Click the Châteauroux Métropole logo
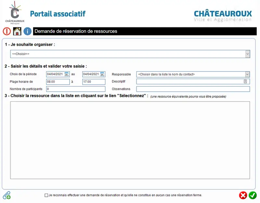This screenshot has height=203, width=260. pyautogui.click(x=15, y=13)
